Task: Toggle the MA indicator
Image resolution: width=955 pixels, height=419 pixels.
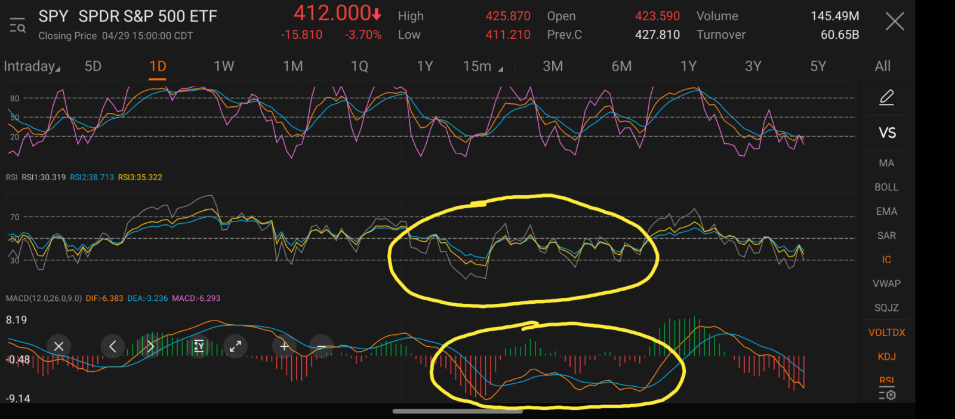Action: 886,163
